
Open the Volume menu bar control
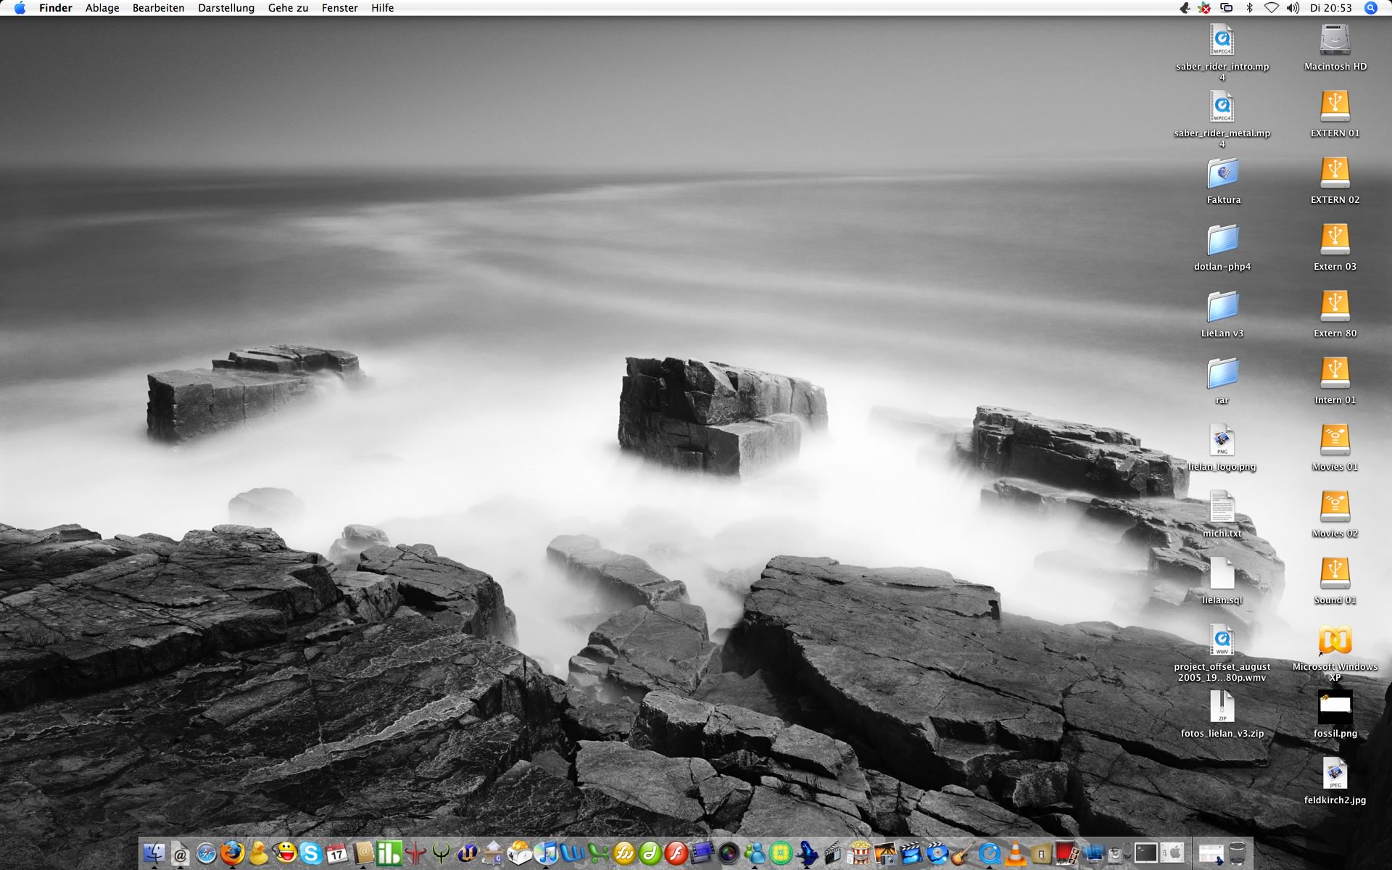(x=1293, y=8)
